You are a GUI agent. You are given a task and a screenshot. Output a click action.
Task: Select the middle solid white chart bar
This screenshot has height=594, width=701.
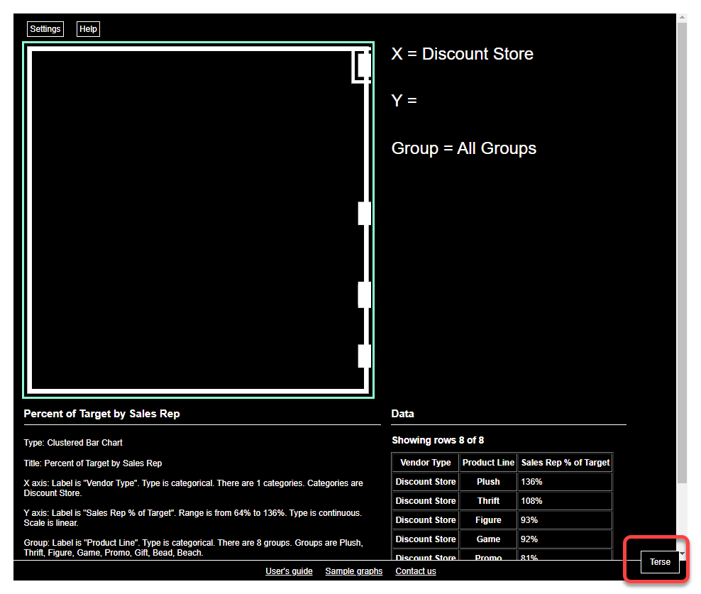(365, 294)
